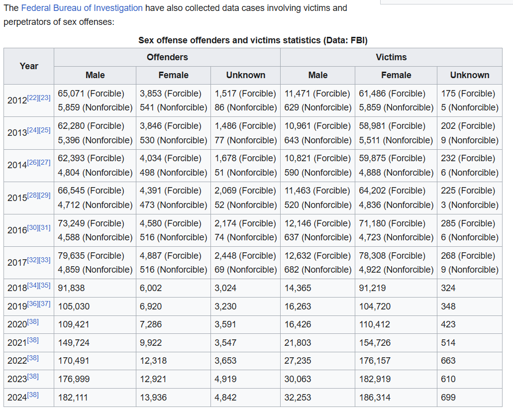Select the cell '71,180 (Forcible)'

click(x=392, y=223)
